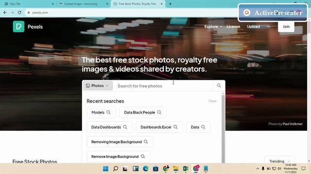
Task: Click the padlock site info icon
Action: (x=29, y=13)
